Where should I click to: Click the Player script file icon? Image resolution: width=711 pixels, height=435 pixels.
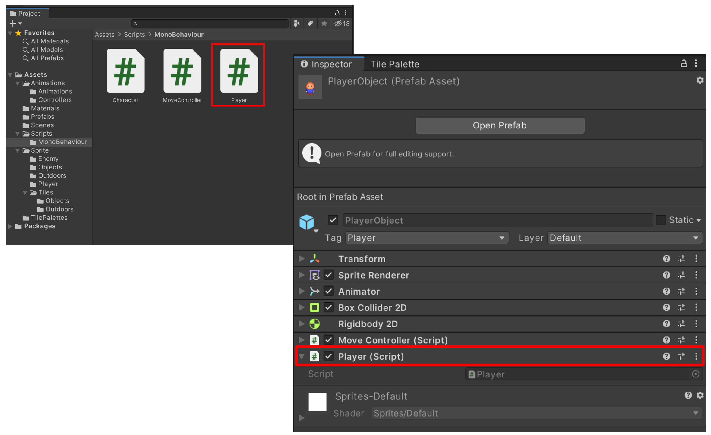coord(239,71)
